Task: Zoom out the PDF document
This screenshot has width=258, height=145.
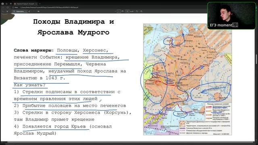Action: [x=115, y=11]
